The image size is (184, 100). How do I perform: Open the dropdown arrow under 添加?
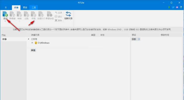point(5,21)
